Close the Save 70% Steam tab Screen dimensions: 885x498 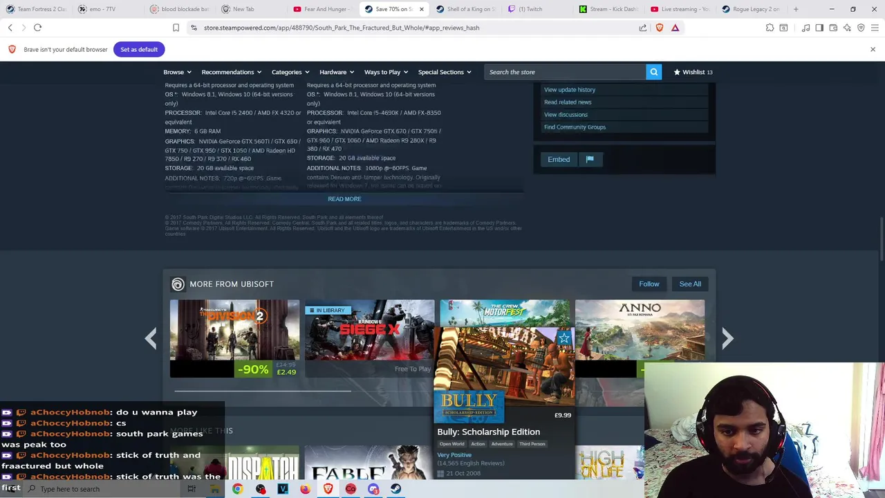click(421, 9)
